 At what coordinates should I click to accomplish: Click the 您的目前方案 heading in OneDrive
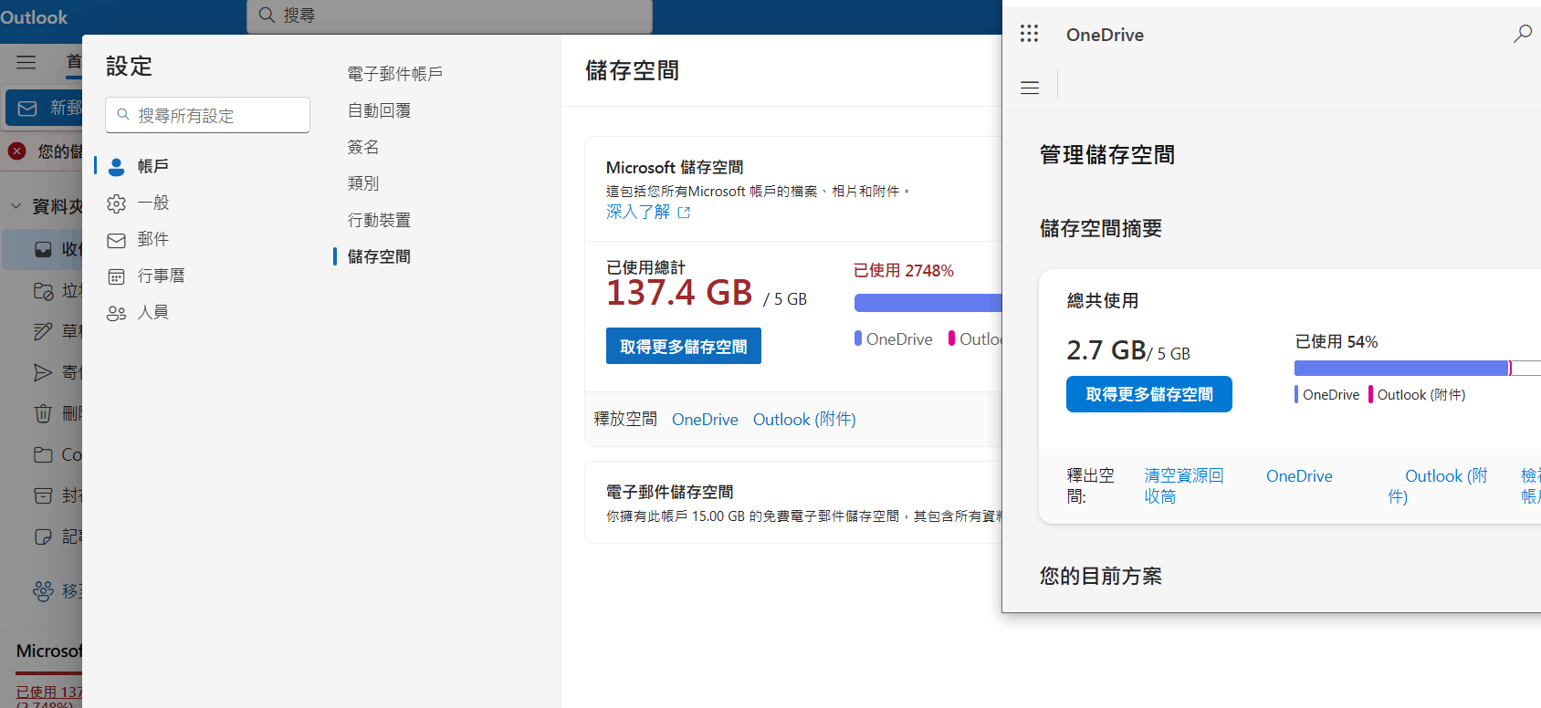pos(1101,577)
